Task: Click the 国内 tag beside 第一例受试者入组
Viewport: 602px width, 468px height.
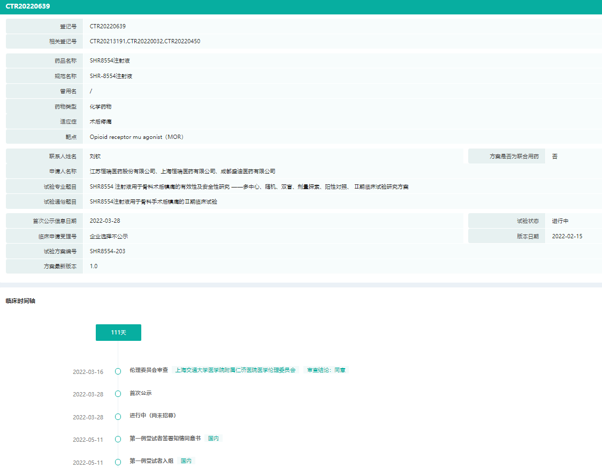Action: (186, 461)
